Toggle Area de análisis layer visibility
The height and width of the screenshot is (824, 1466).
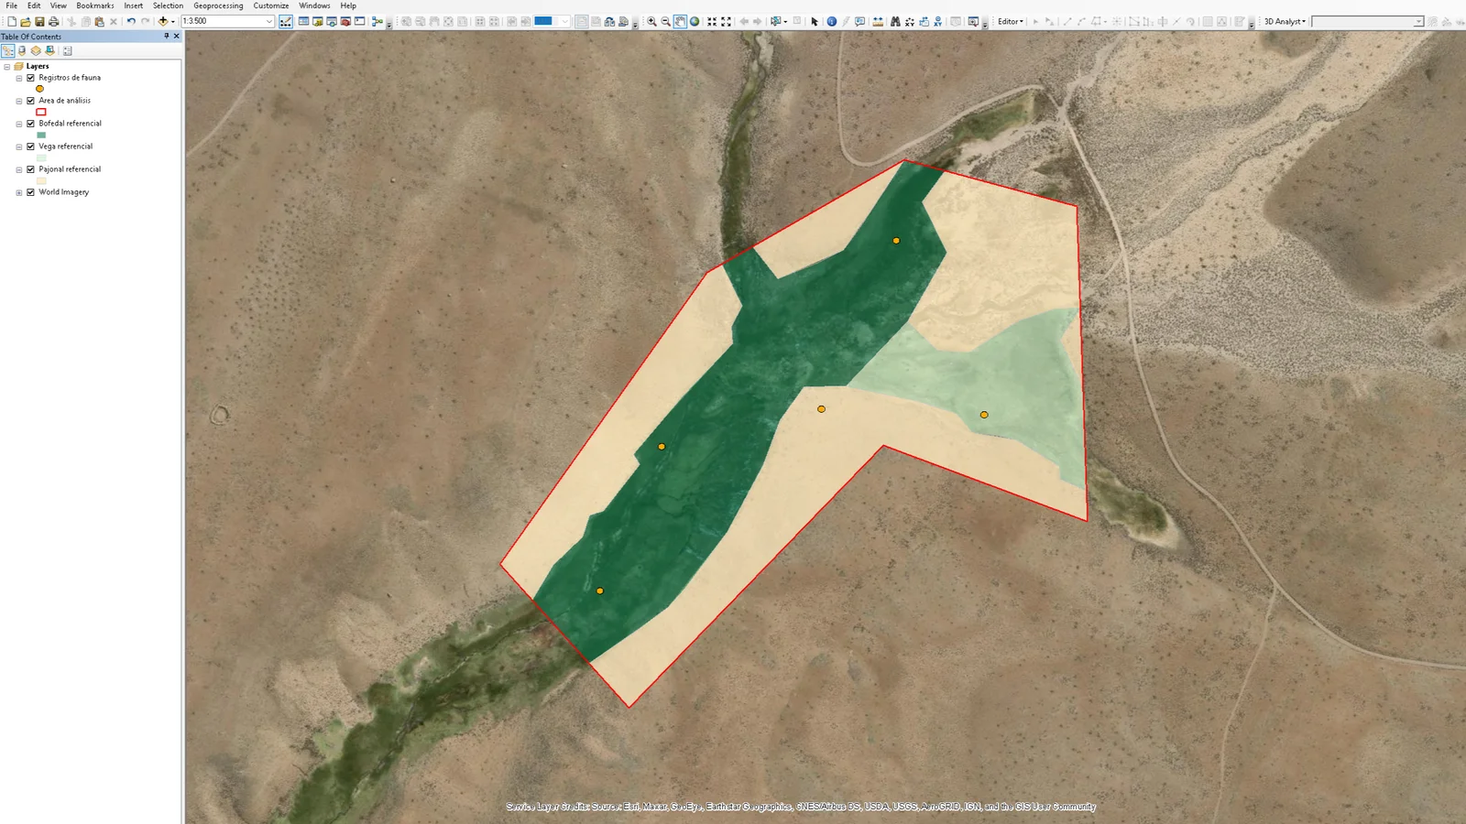tap(30, 101)
